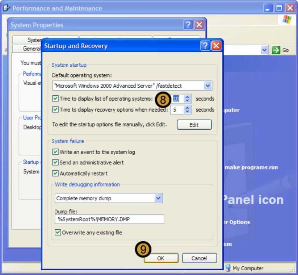Viewport: 298px width, 275px height.
Task: Click the My Computer label in status bar
Action: tap(248, 268)
